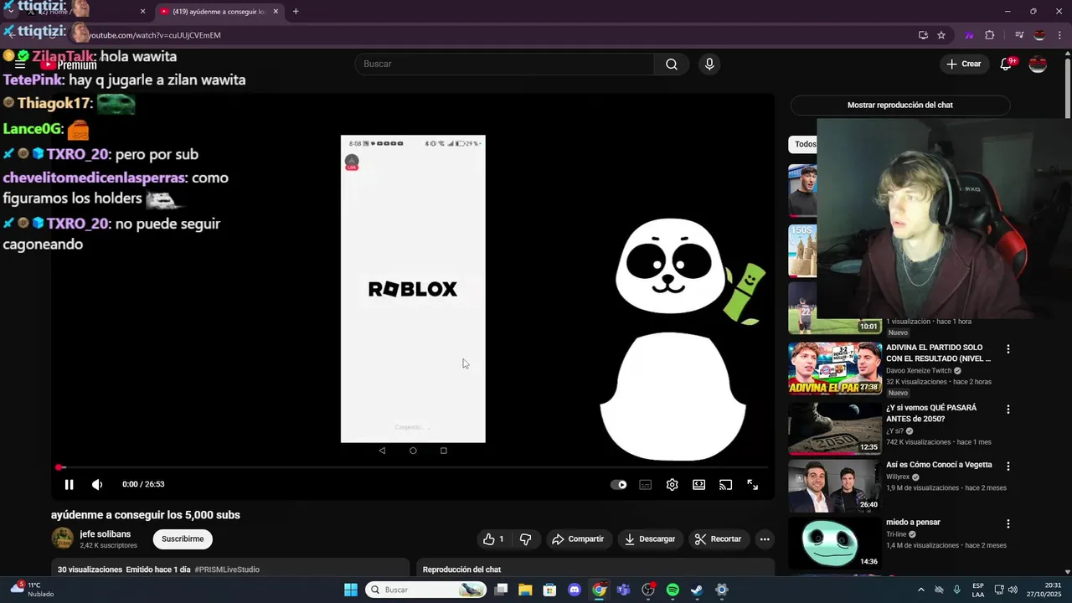Select the Todos filter chip

[x=803, y=144]
